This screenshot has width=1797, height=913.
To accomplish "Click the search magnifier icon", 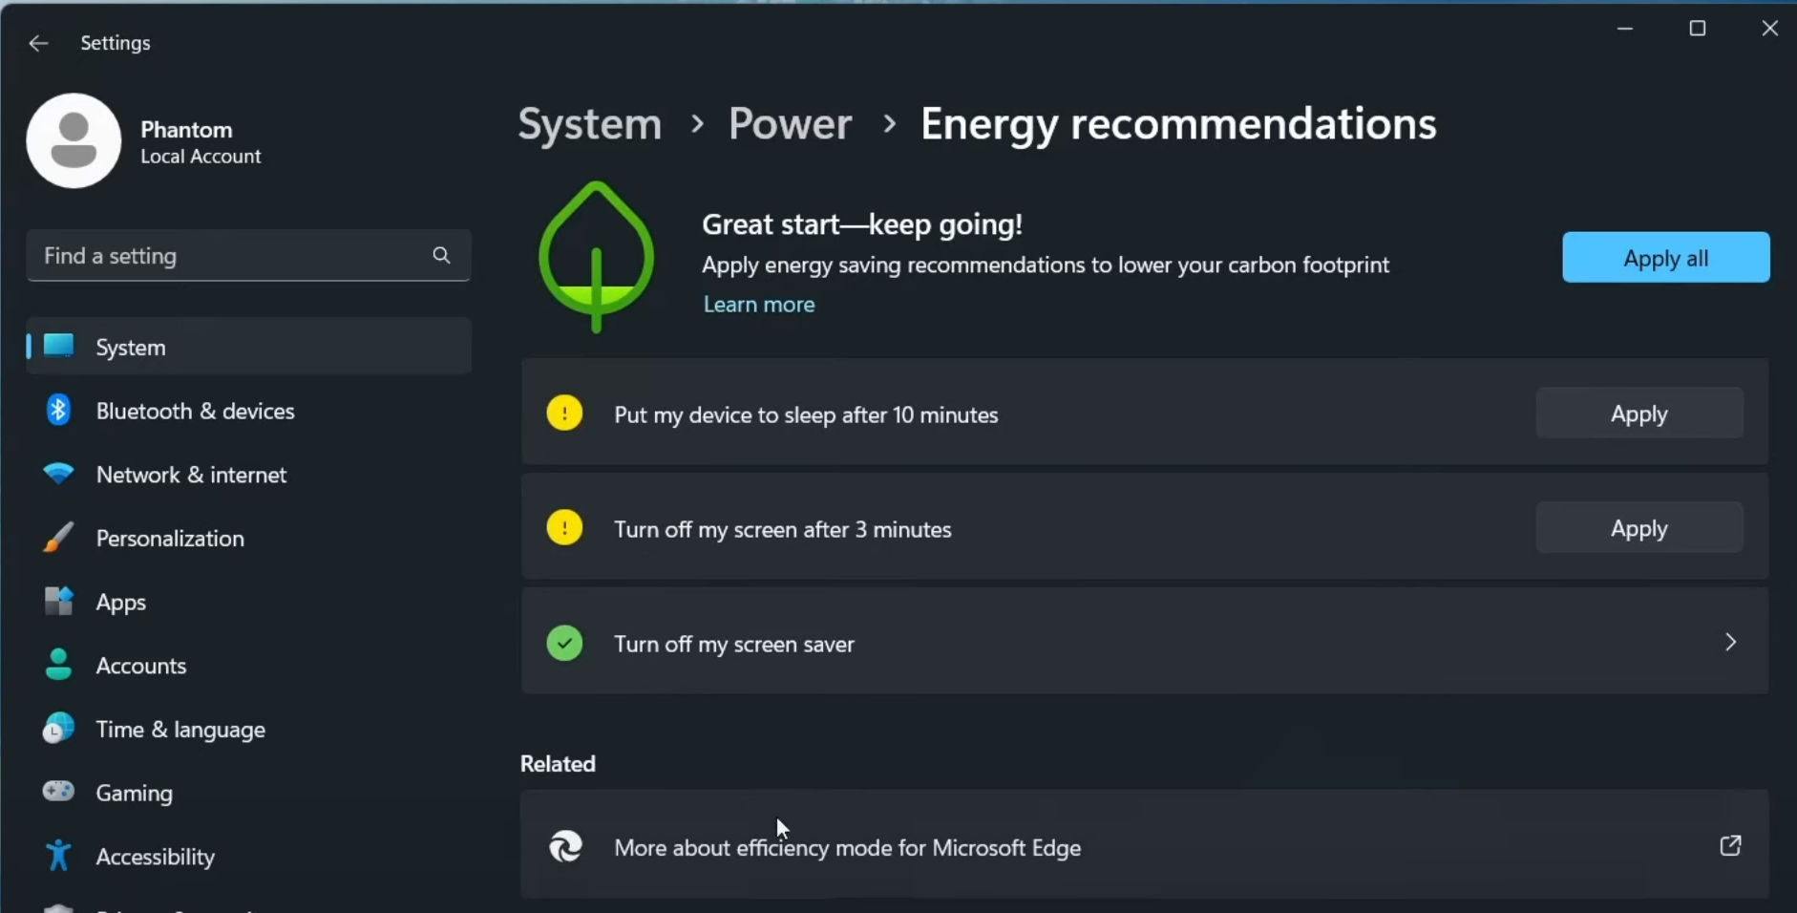I will (441, 255).
